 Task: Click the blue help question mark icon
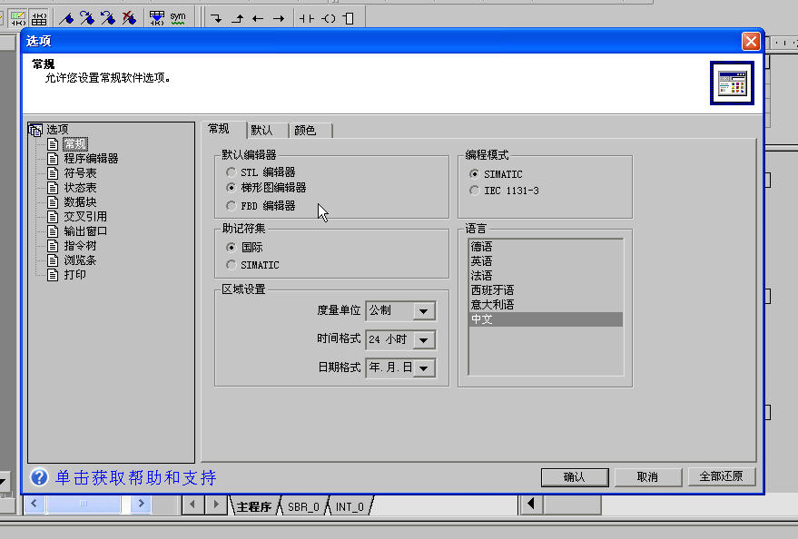tap(39, 477)
